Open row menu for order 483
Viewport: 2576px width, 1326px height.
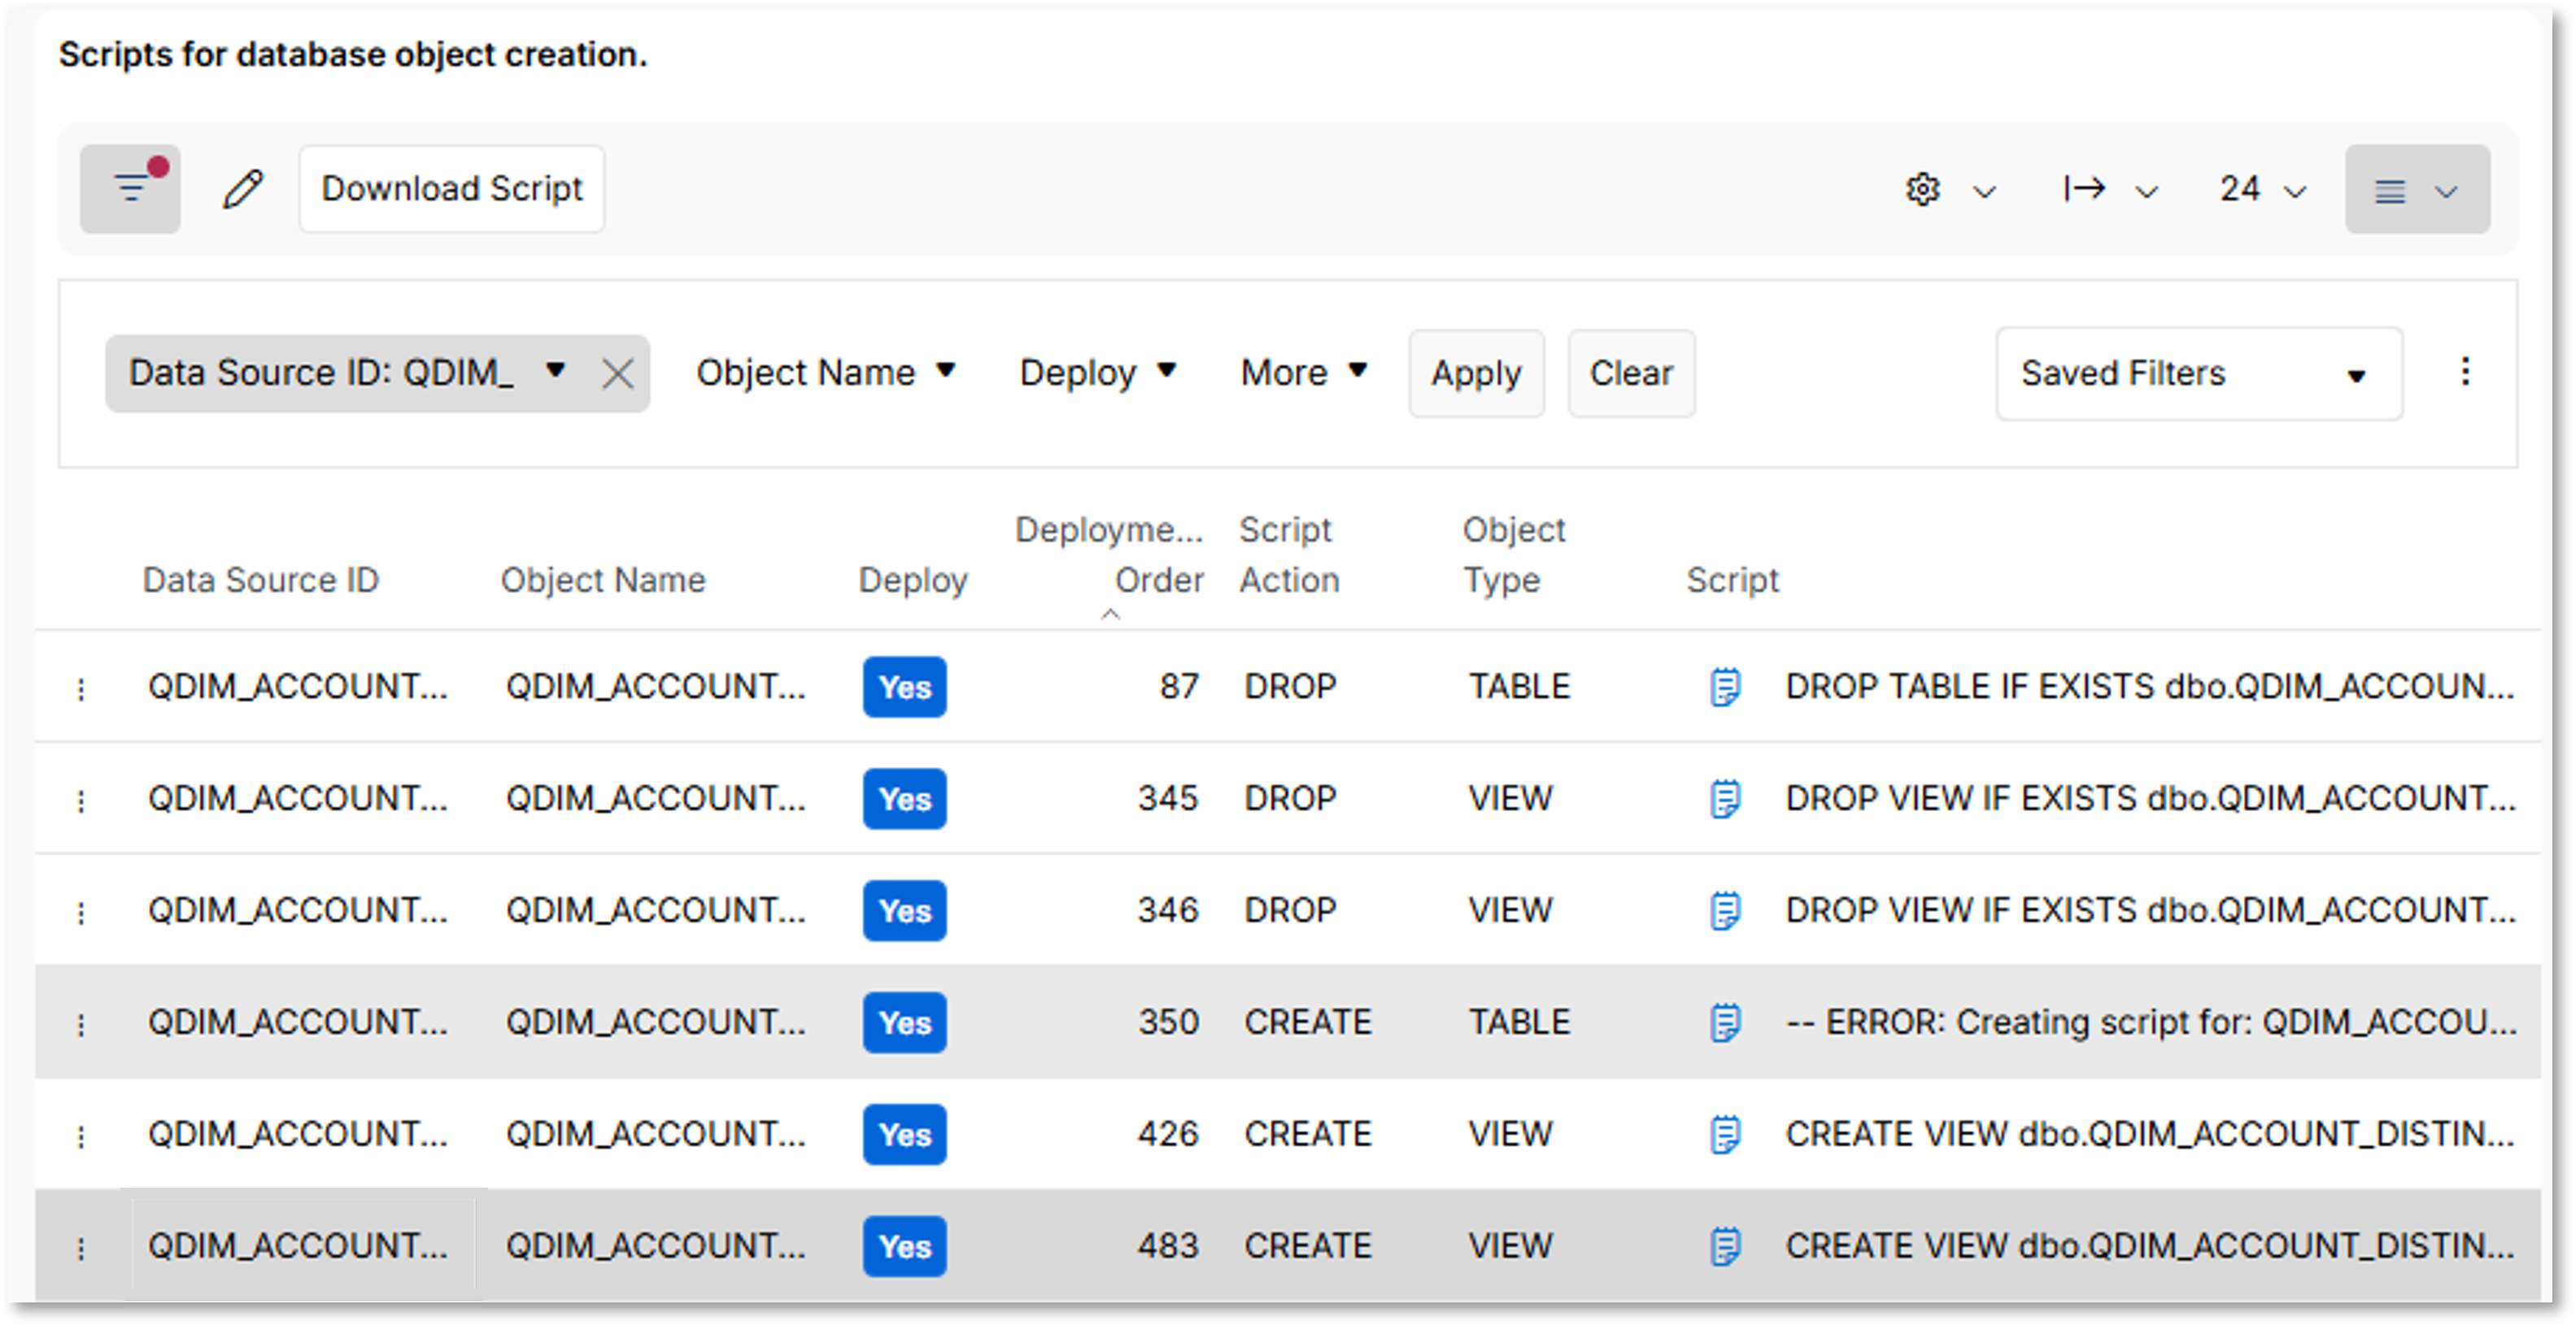click(80, 1247)
